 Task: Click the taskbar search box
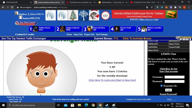pos(31,105)
